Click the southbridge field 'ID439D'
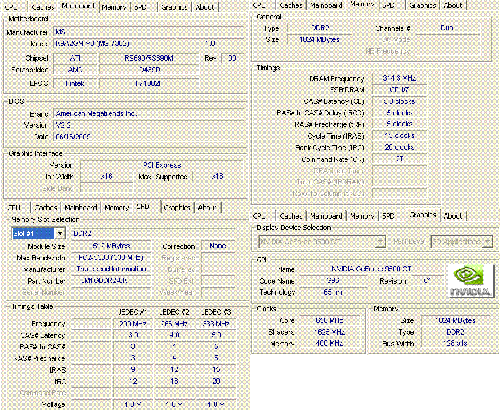Viewport: 500px width, 410px height. 149,70
